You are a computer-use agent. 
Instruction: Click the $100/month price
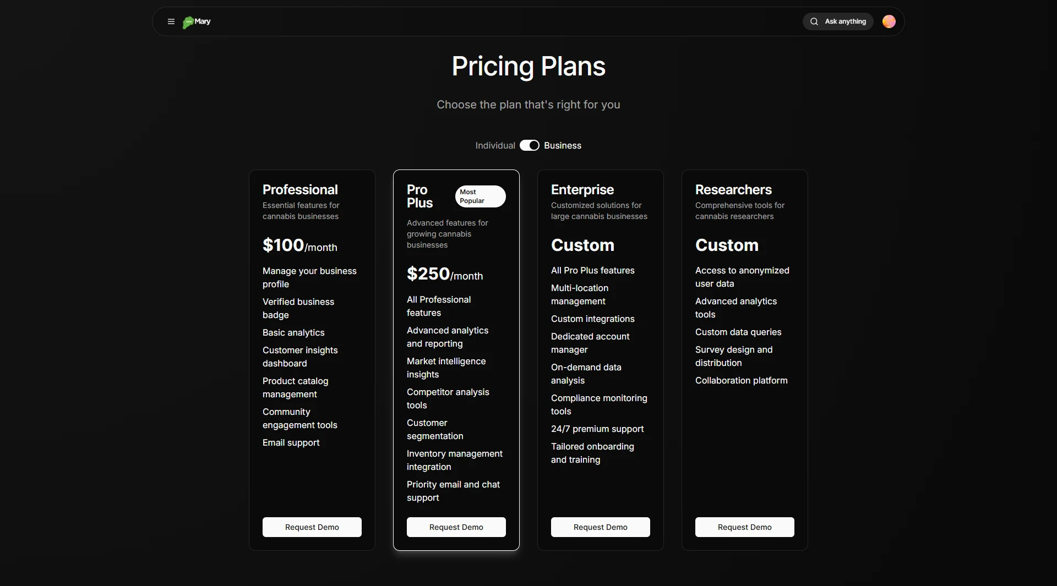(300, 245)
